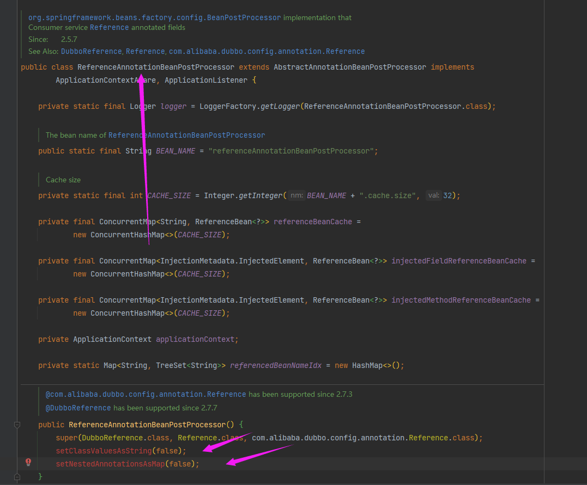Click ApplicationListener in the implements list
Viewport: 587px width, 485px height.
206,80
